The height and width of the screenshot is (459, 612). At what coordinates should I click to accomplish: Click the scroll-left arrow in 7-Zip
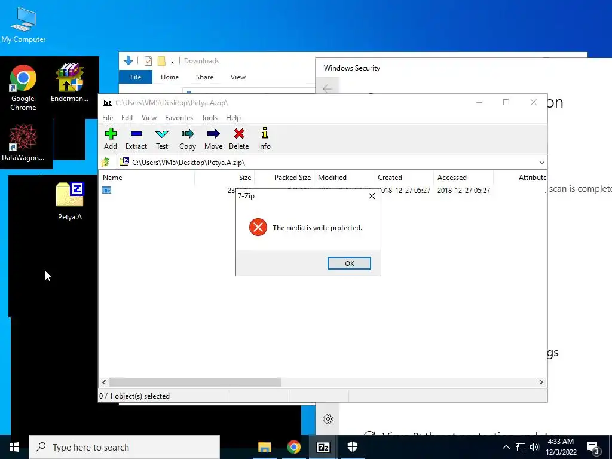tap(104, 382)
